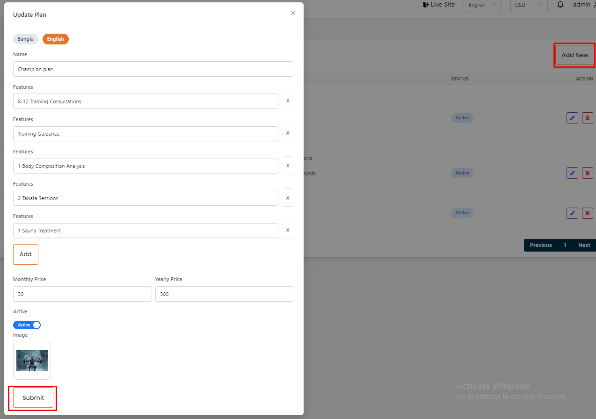Click the edit pencil icon in second row
The height and width of the screenshot is (419, 596).
click(572, 173)
